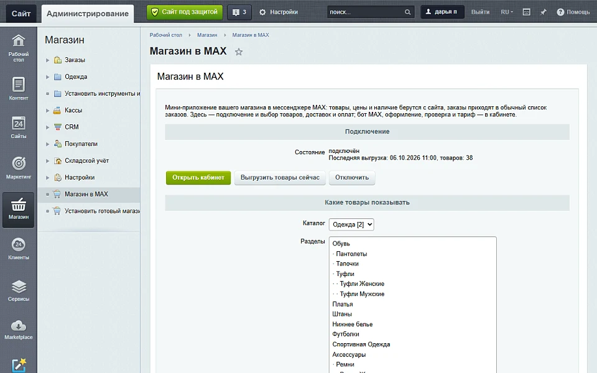Expand the Кассы tree node
The image size is (597, 373).
click(48, 111)
